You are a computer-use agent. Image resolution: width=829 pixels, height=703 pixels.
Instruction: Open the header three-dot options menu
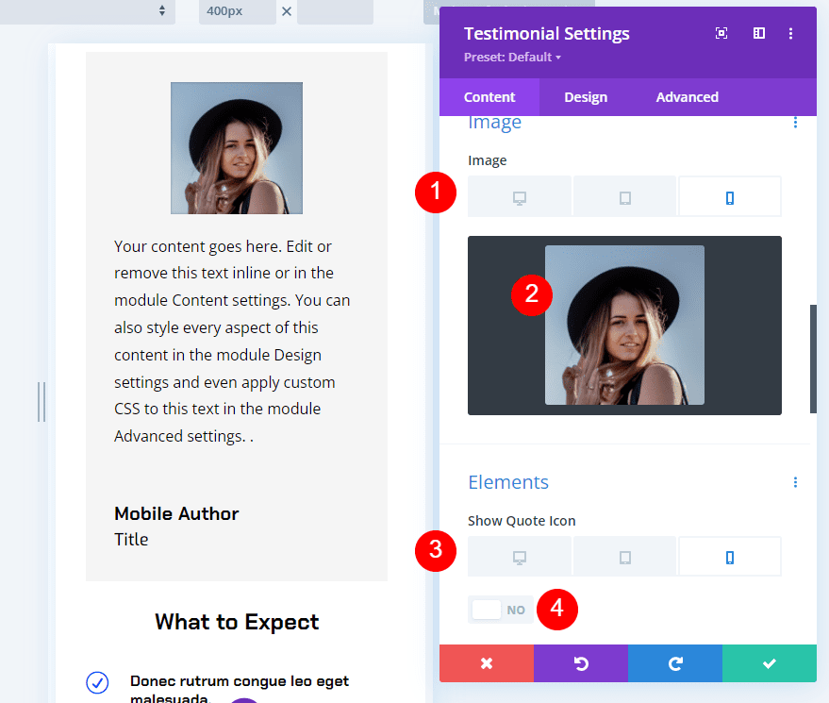pyautogui.click(x=791, y=33)
